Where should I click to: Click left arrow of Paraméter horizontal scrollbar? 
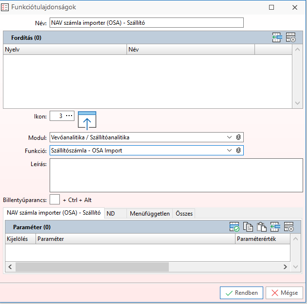(10, 267)
